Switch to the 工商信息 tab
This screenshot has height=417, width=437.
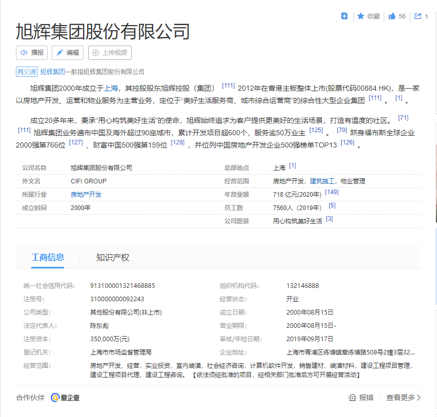click(48, 257)
